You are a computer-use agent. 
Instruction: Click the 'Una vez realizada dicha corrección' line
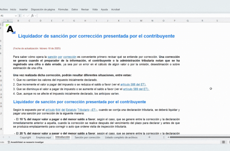(72, 75)
